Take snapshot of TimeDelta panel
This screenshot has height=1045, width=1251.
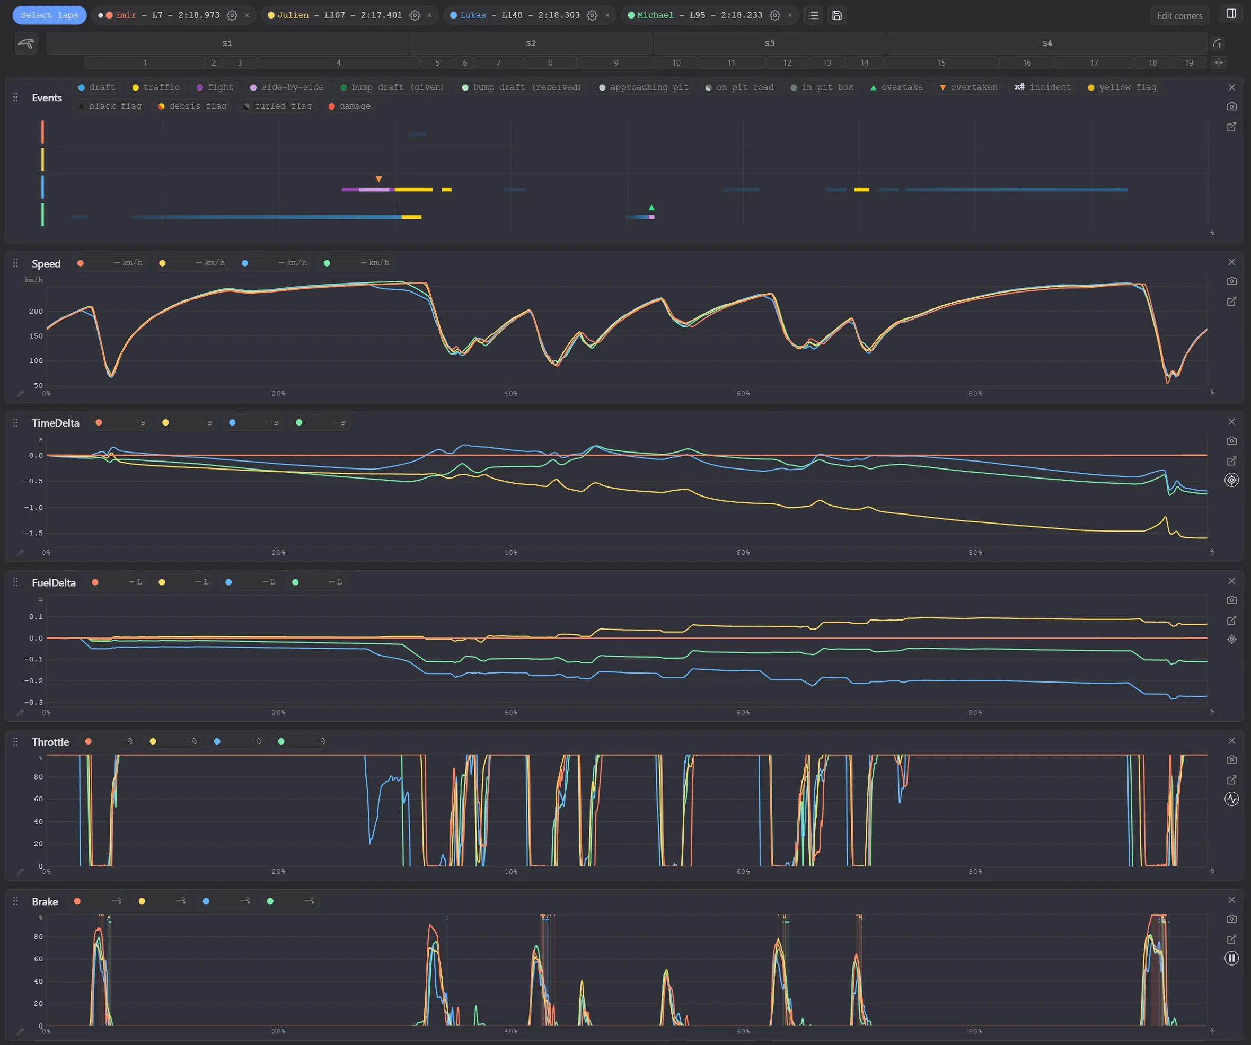[x=1231, y=440]
